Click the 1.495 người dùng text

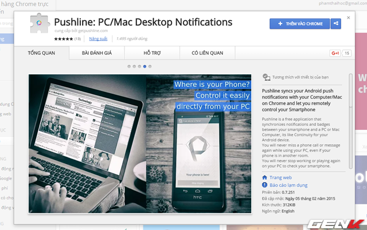(x=132, y=39)
